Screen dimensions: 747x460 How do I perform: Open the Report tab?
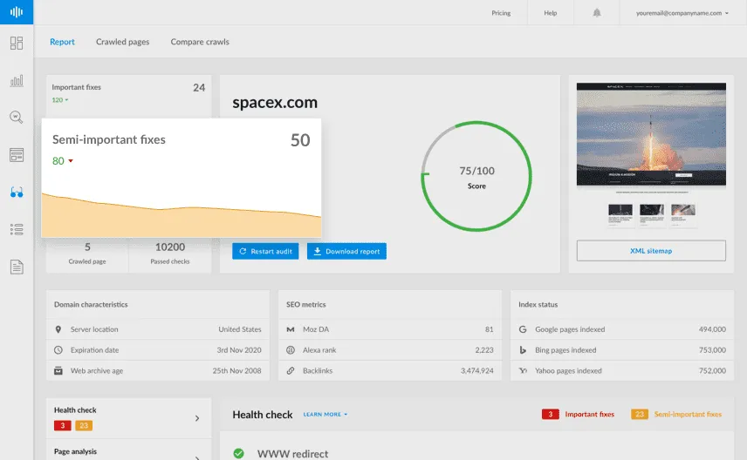tap(63, 42)
